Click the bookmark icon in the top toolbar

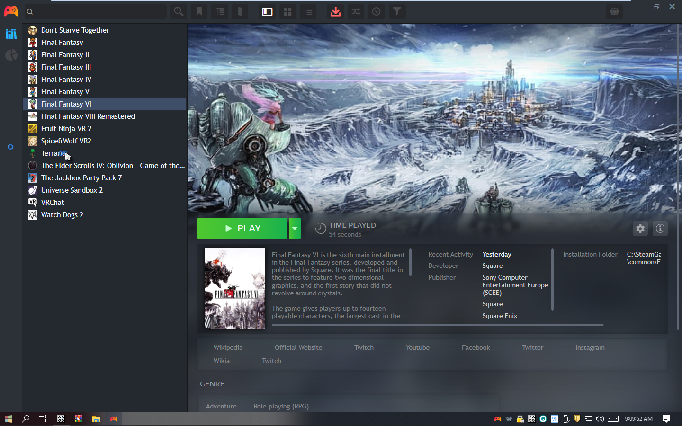point(199,11)
